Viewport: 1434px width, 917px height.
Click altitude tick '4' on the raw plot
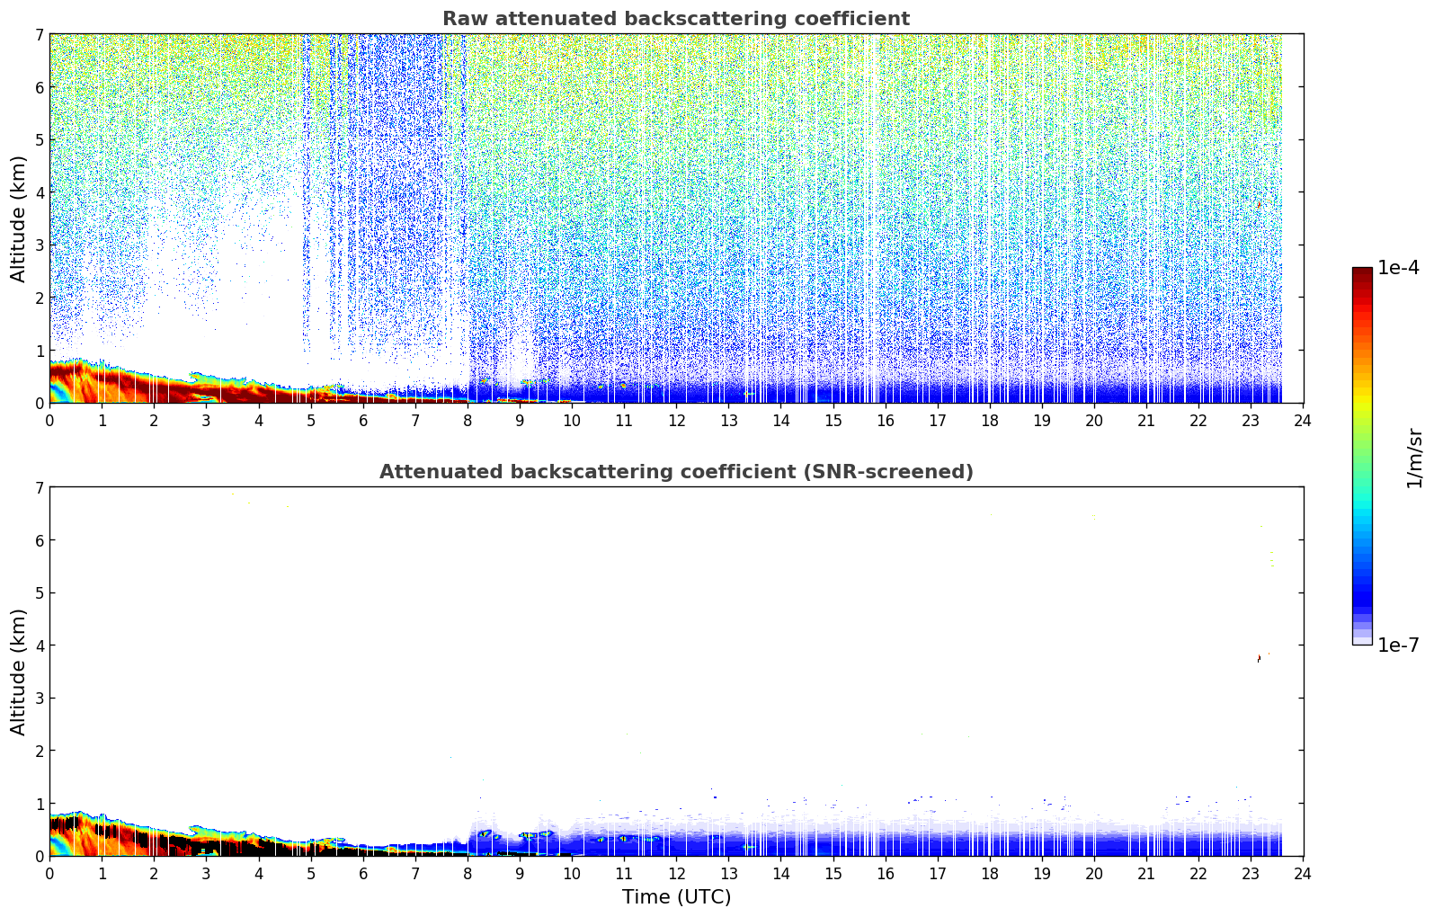coord(39,192)
